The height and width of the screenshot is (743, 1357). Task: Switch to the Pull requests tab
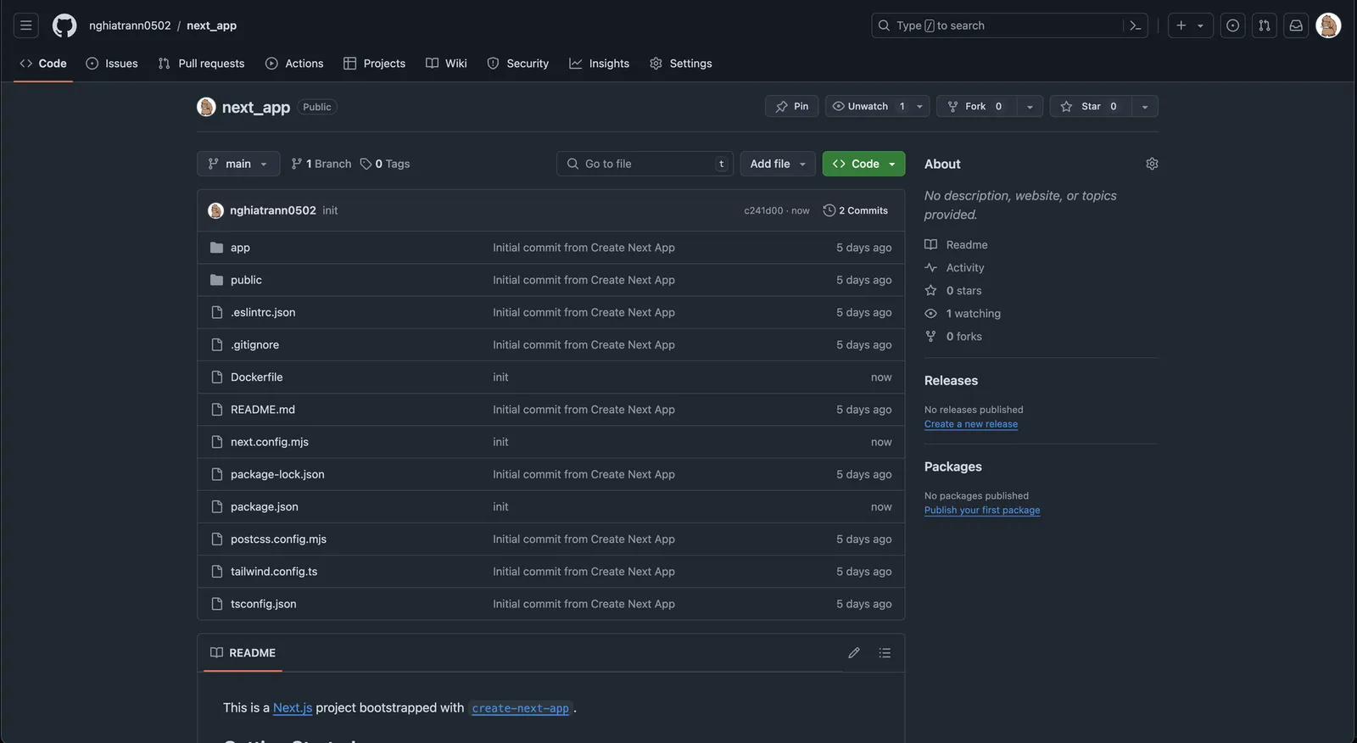click(x=201, y=64)
